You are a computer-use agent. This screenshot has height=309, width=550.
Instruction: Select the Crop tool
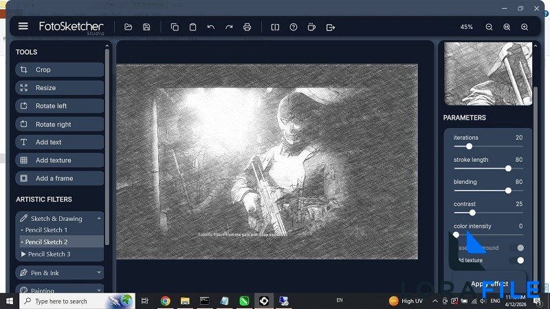60,70
